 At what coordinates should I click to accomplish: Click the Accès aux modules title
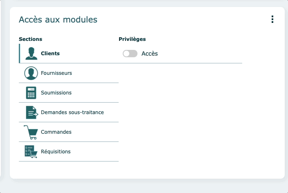[58, 19]
